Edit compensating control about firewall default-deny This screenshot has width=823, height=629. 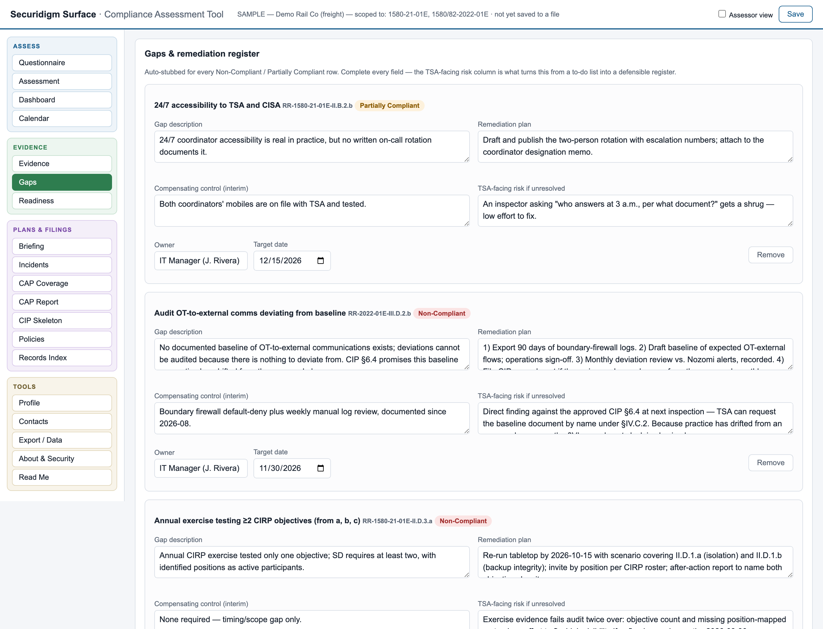[312, 418]
